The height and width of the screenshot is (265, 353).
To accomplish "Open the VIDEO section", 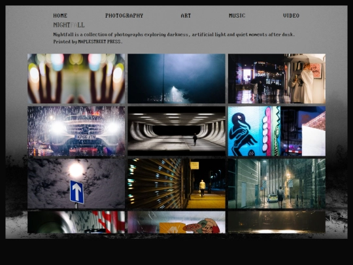I will (x=291, y=16).
